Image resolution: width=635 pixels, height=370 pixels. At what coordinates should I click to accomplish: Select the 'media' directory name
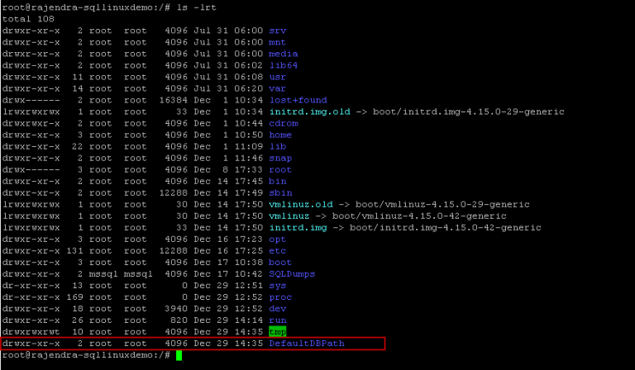[284, 54]
